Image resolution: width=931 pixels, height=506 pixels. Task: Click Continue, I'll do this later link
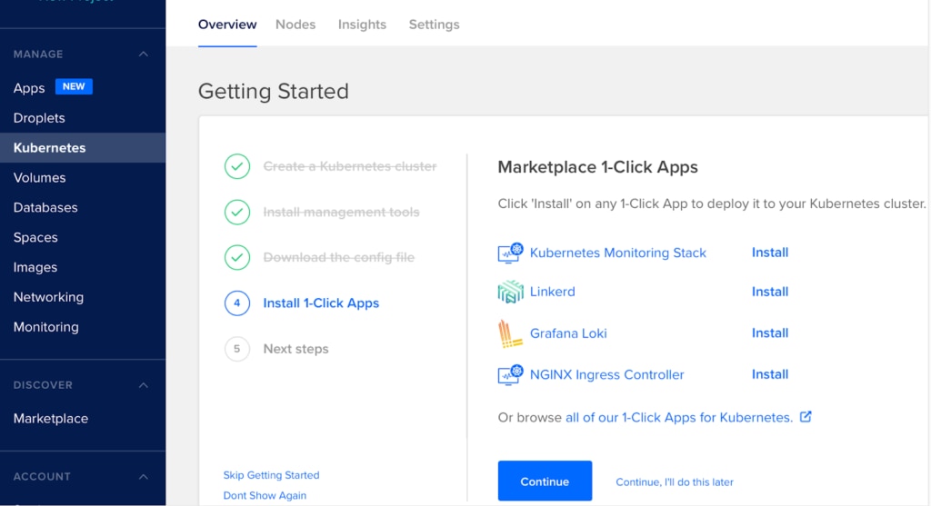(675, 482)
